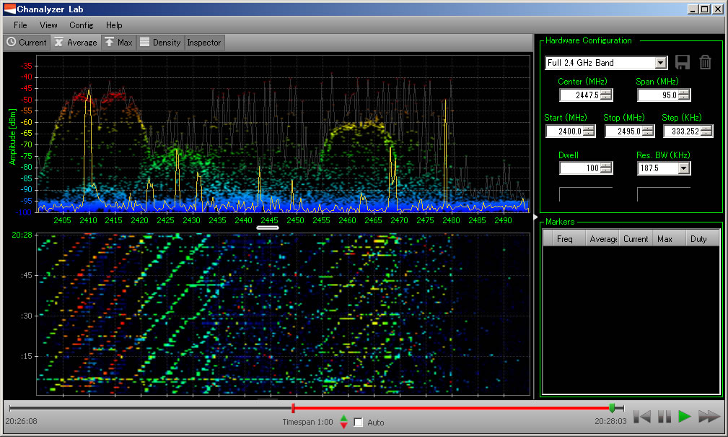The width and height of the screenshot is (728, 437).
Task: Open the Config menu
Action: tap(82, 25)
